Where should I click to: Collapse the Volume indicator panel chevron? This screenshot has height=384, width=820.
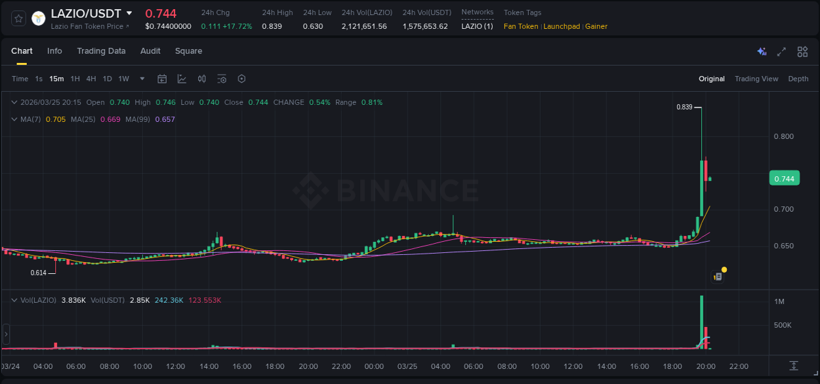14,299
